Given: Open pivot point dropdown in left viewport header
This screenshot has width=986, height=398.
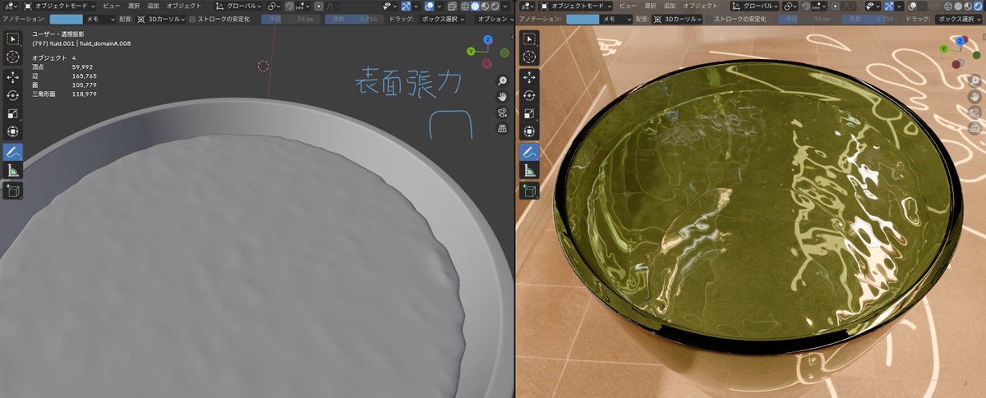Looking at the screenshot, I should [274, 6].
